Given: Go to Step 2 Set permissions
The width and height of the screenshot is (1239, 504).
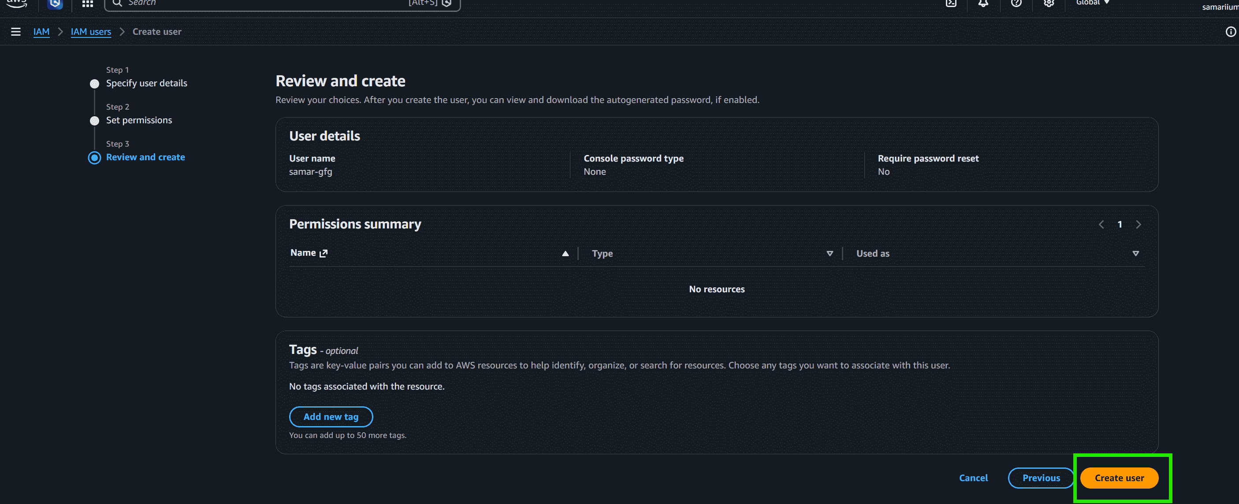Looking at the screenshot, I should [139, 120].
